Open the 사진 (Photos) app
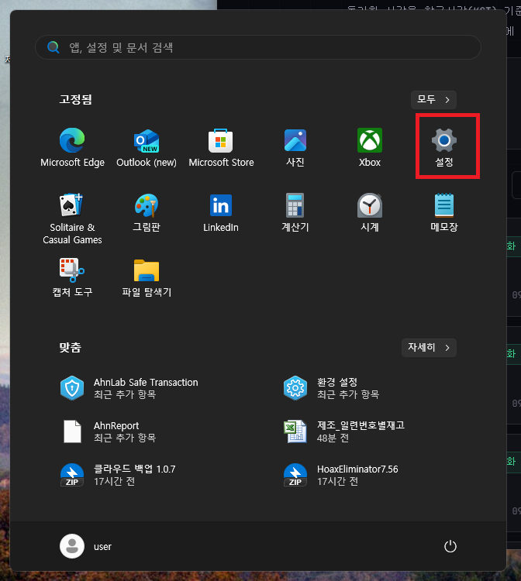Image resolution: width=521 pixels, height=581 pixels. click(295, 147)
